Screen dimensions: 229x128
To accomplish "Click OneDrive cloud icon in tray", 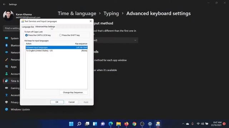I will click(x=187, y=124).
